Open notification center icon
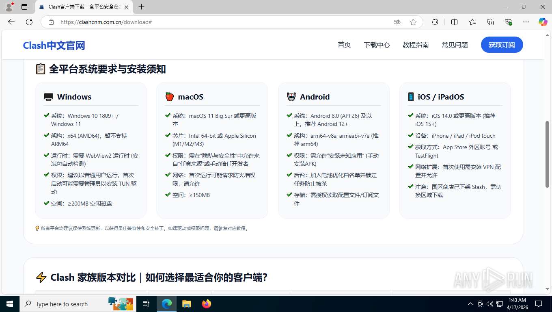This screenshot has height=312, width=552. click(x=539, y=304)
